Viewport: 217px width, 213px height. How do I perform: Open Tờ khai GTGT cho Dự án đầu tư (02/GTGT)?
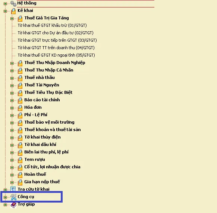56,33
